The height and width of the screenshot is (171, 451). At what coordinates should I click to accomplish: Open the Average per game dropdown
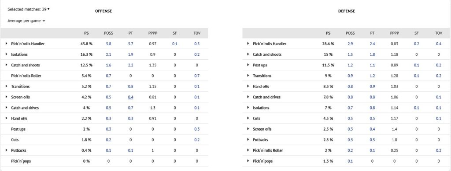coord(26,21)
